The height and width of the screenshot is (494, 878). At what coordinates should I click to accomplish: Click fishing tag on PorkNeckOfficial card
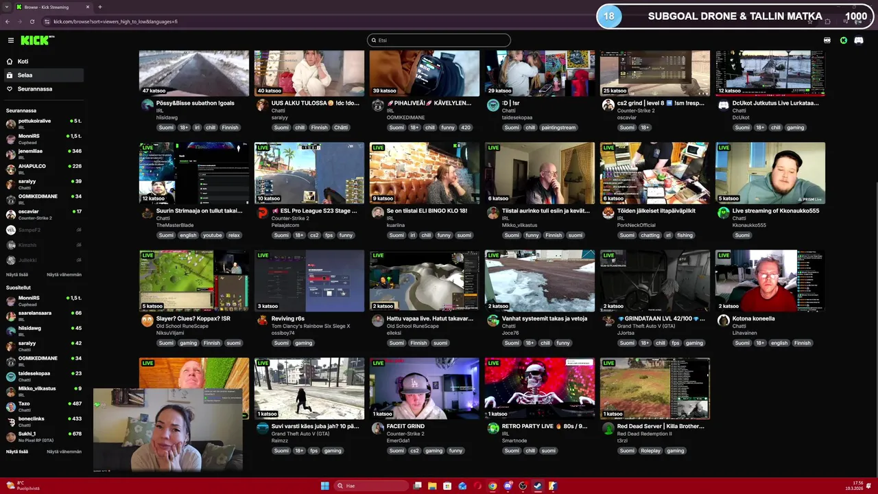point(685,235)
